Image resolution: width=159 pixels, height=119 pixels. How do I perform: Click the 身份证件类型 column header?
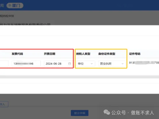(107, 54)
